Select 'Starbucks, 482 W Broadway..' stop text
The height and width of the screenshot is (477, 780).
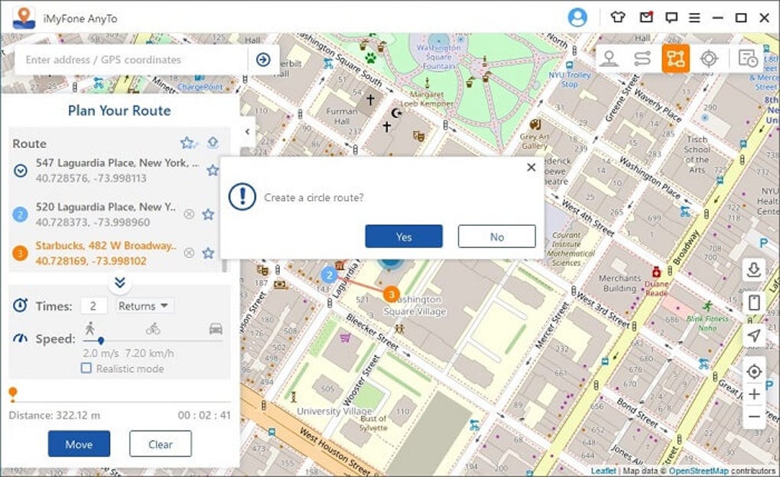click(106, 246)
